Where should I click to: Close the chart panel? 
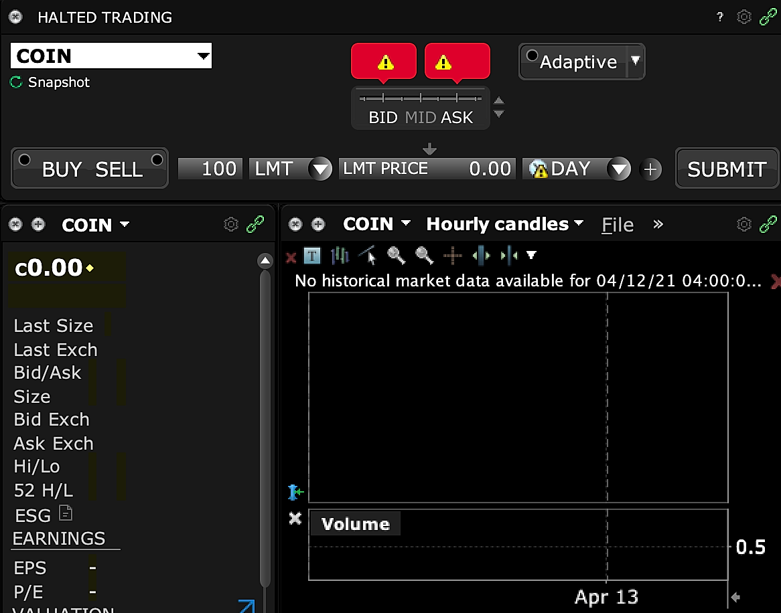[295, 224]
